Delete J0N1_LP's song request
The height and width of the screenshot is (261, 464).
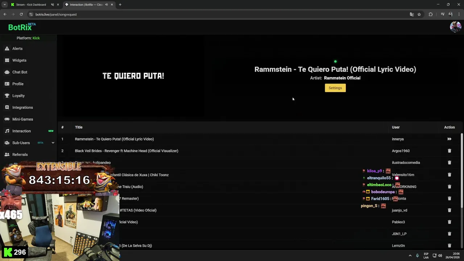point(449,234)
